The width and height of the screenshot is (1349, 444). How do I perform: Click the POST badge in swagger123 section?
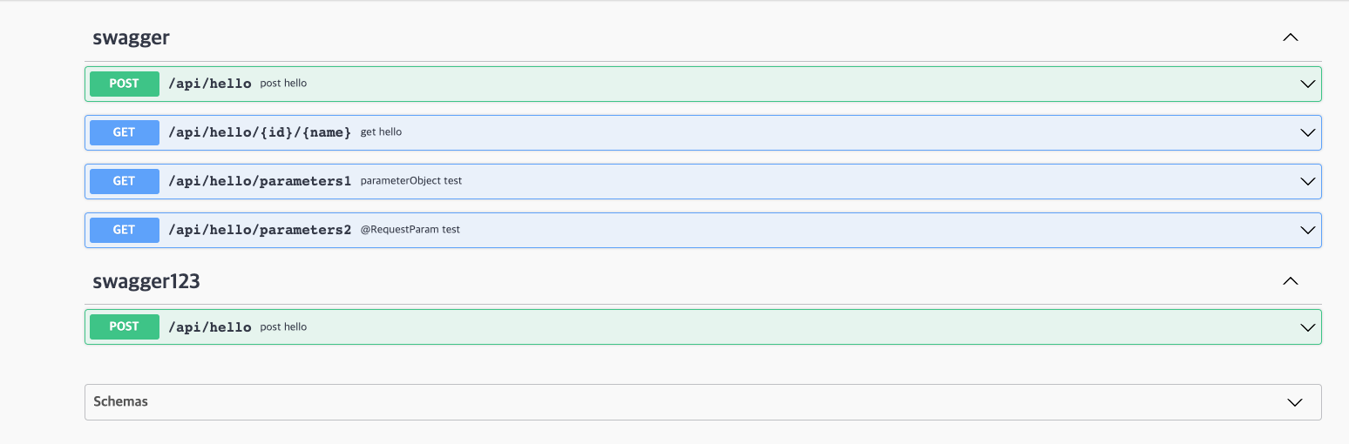pos(125,326)
